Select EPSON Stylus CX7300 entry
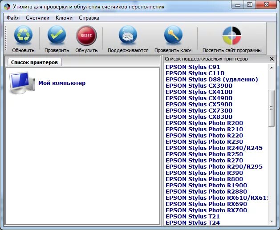Image resolution: width=280 pixels, height=230 pixels. pyautogui.click(x=199, y=111)
